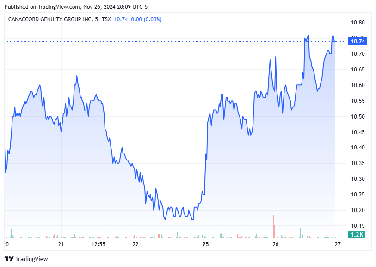Click the 10.30 price axis label
This screenshot has width=376, height=267.
[358, 179]
